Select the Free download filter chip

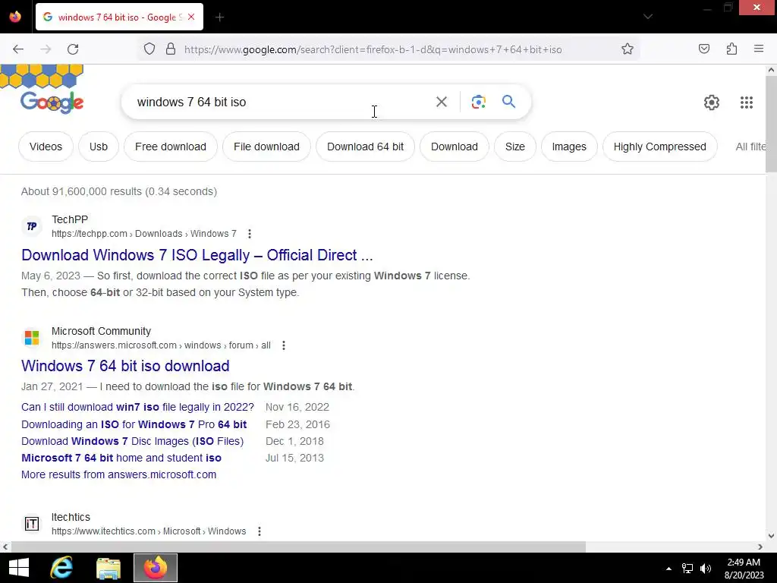(171, 147)
